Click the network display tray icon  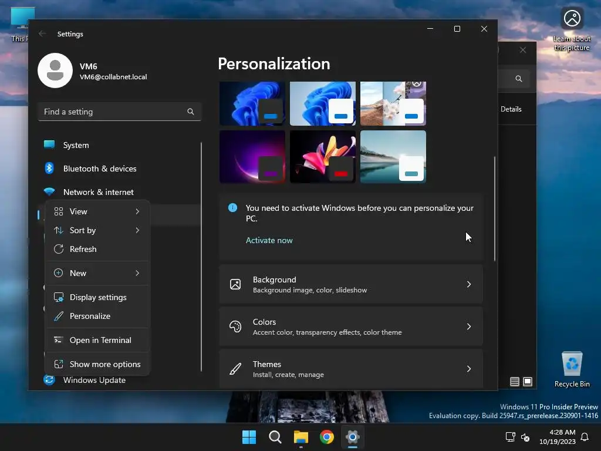(511, 437)
